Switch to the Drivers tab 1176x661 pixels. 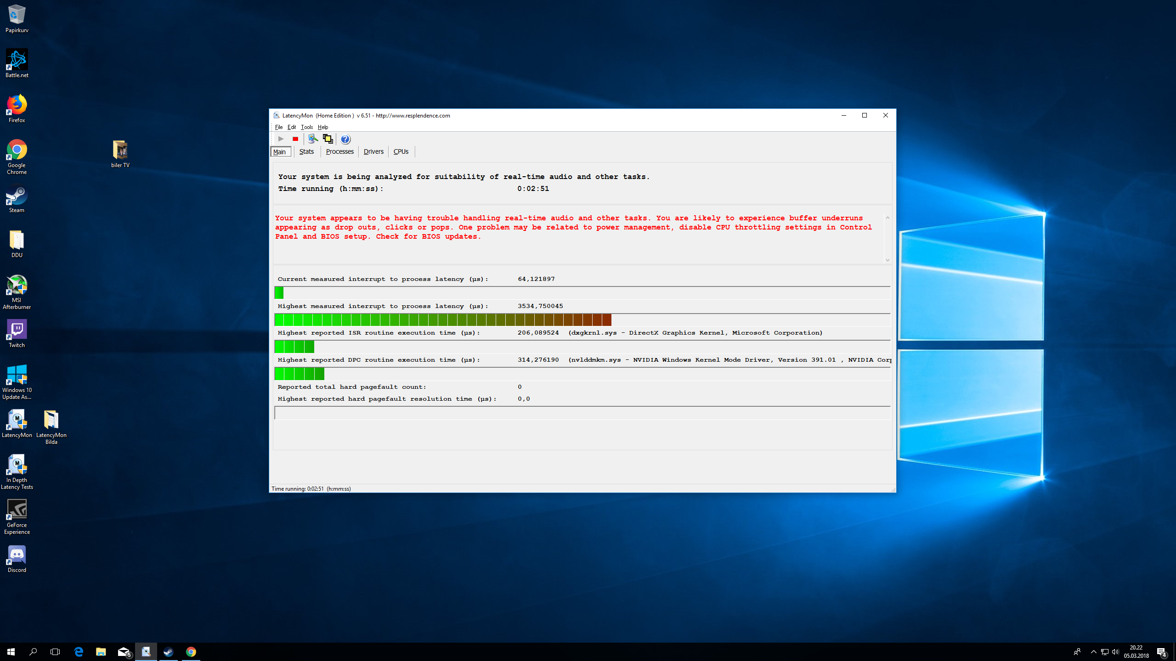pos(373,151)
